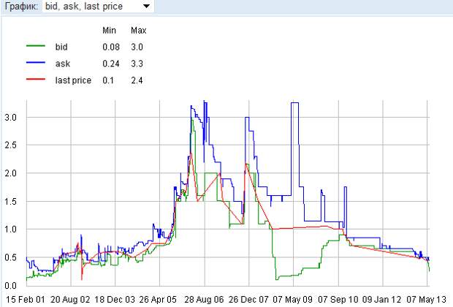Viewport: 453px width, 307px height.
Task: Click the x-axis date '20 Aug 02'
Action: 70,300
